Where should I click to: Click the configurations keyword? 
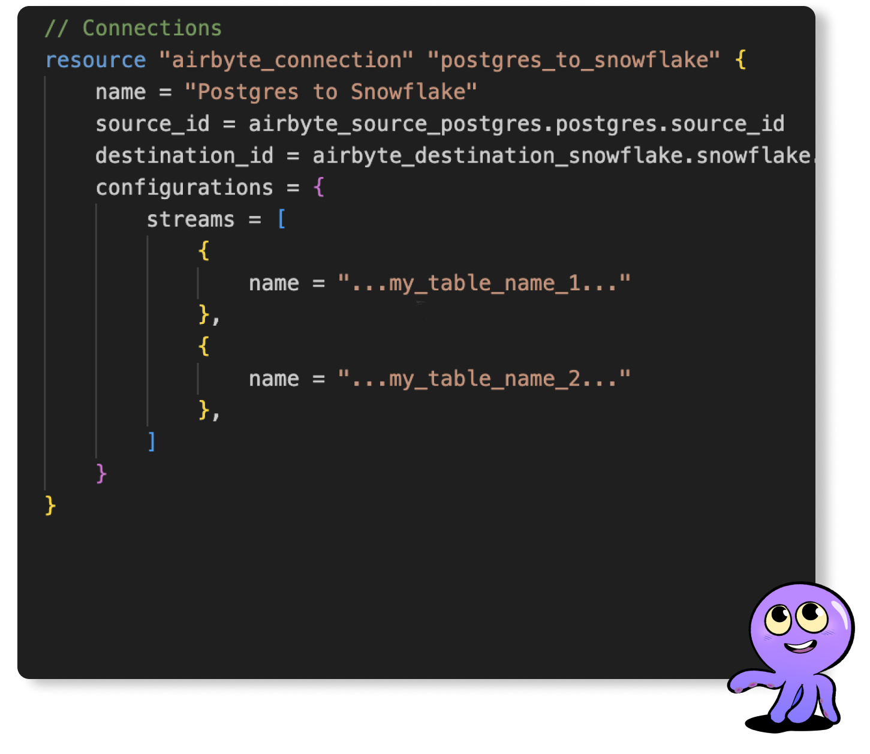pos(185,187)
